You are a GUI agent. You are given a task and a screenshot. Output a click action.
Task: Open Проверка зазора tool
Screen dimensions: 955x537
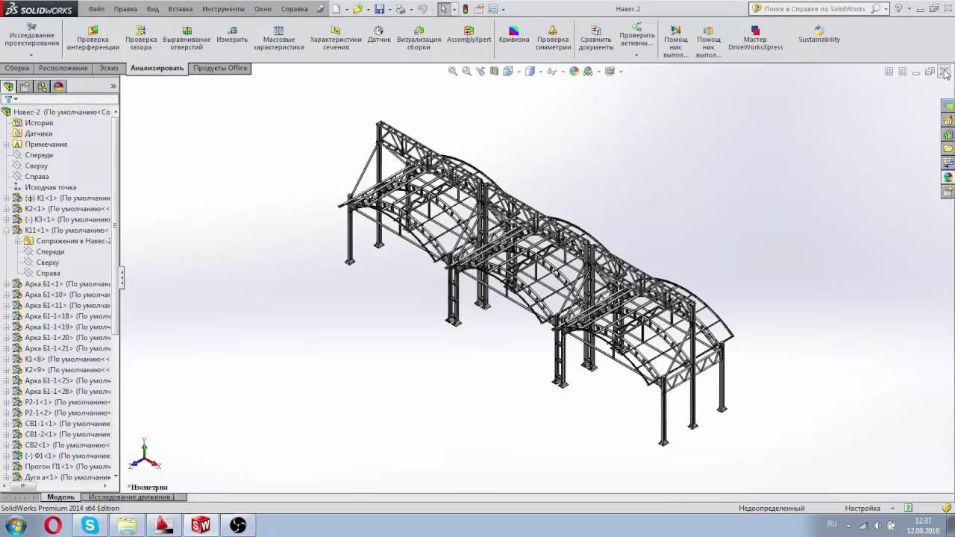141,39
